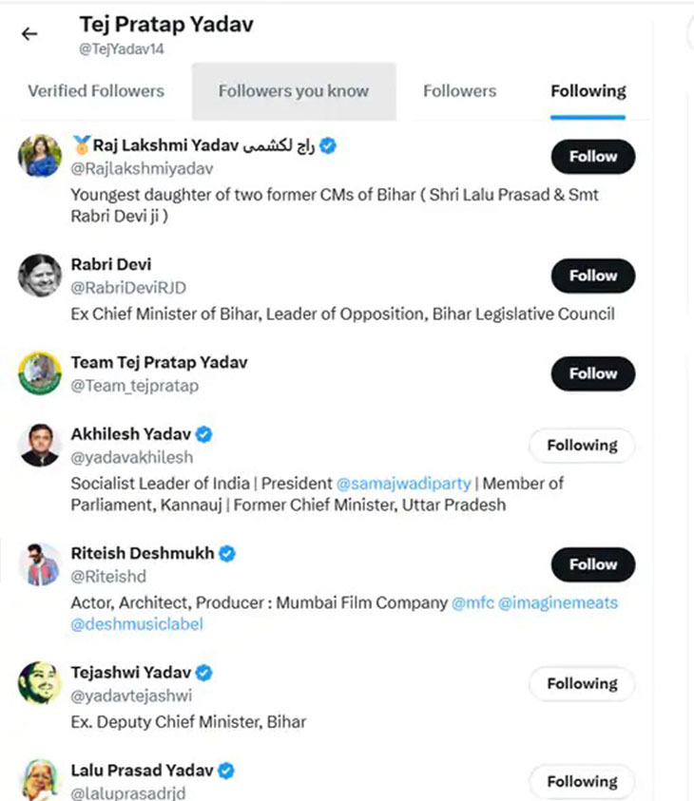
Task: Open Team Tej Pratap Yadav avatar
Action: pos(40,373)
